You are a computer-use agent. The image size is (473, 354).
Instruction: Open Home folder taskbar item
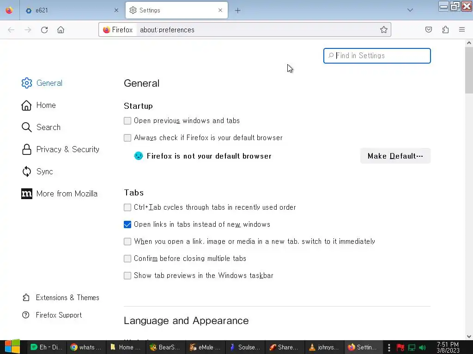(x=126, y=348)
